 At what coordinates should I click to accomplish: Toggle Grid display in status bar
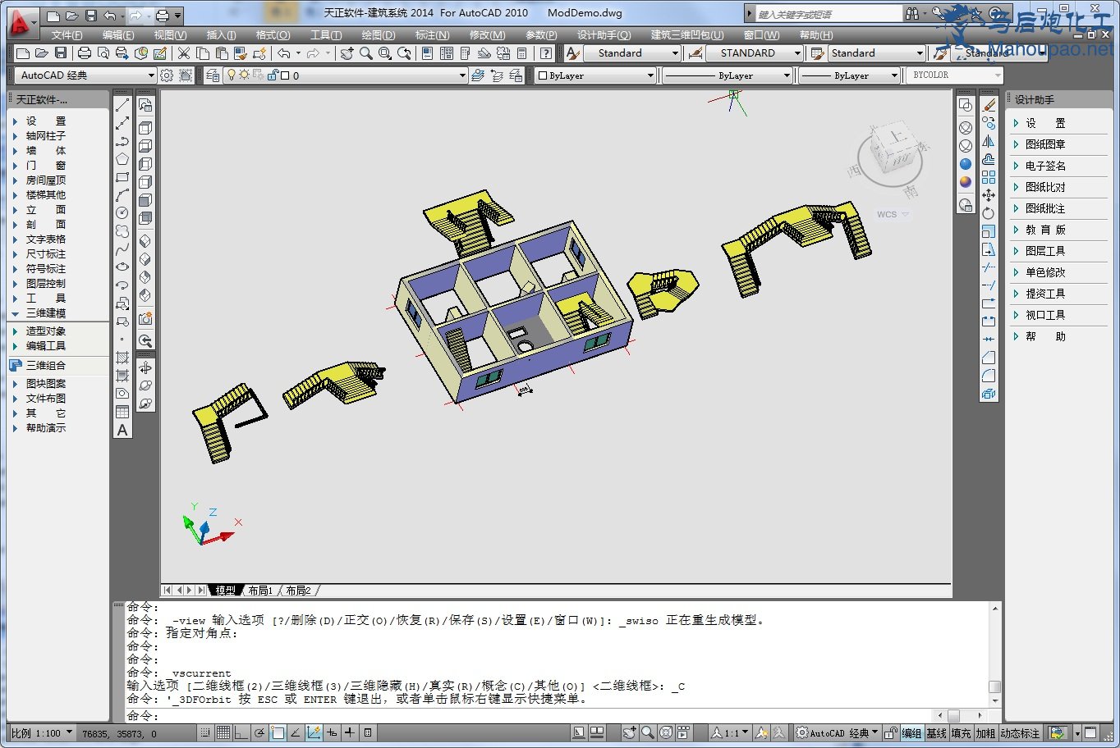[x=223, y=733]
